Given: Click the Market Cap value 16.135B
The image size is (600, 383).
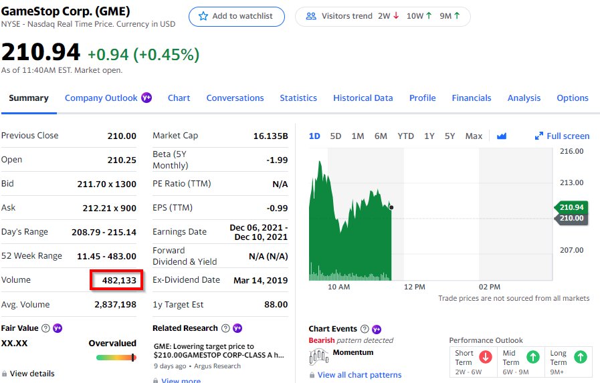Looking at the screenshot, I should pos(270,136).
